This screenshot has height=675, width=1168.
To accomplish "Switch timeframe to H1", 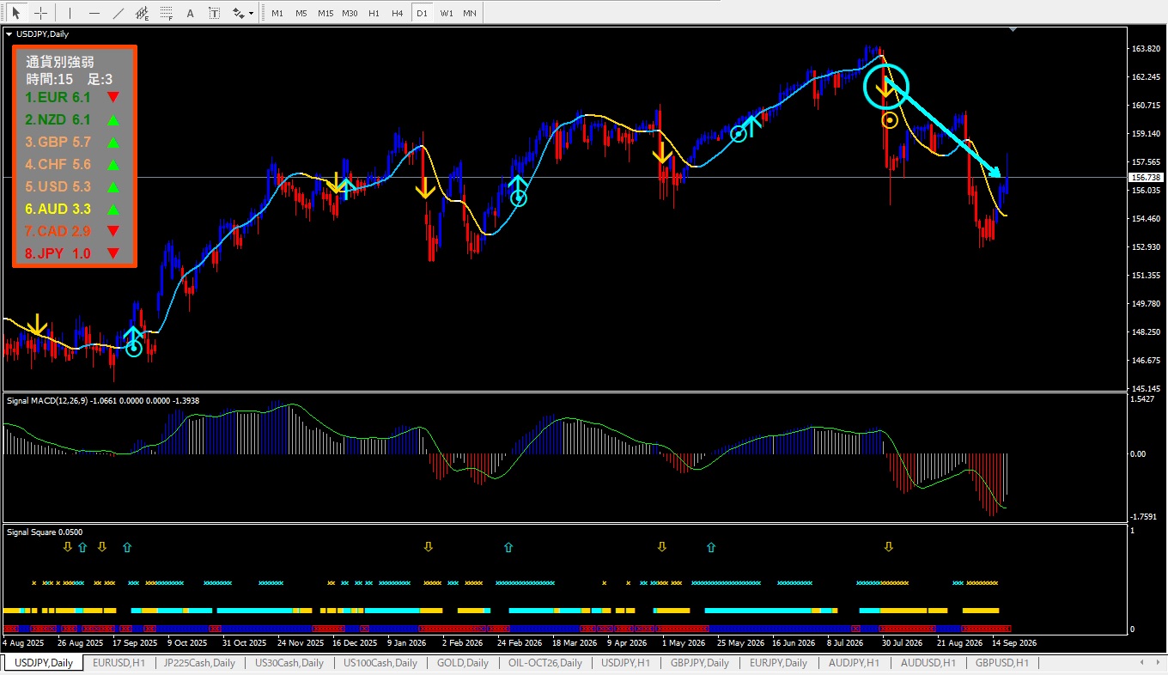I will pos(374,13).
